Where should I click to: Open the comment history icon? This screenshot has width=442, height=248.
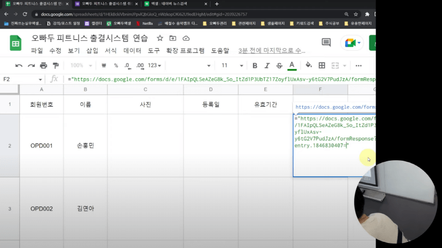(326, 43)
